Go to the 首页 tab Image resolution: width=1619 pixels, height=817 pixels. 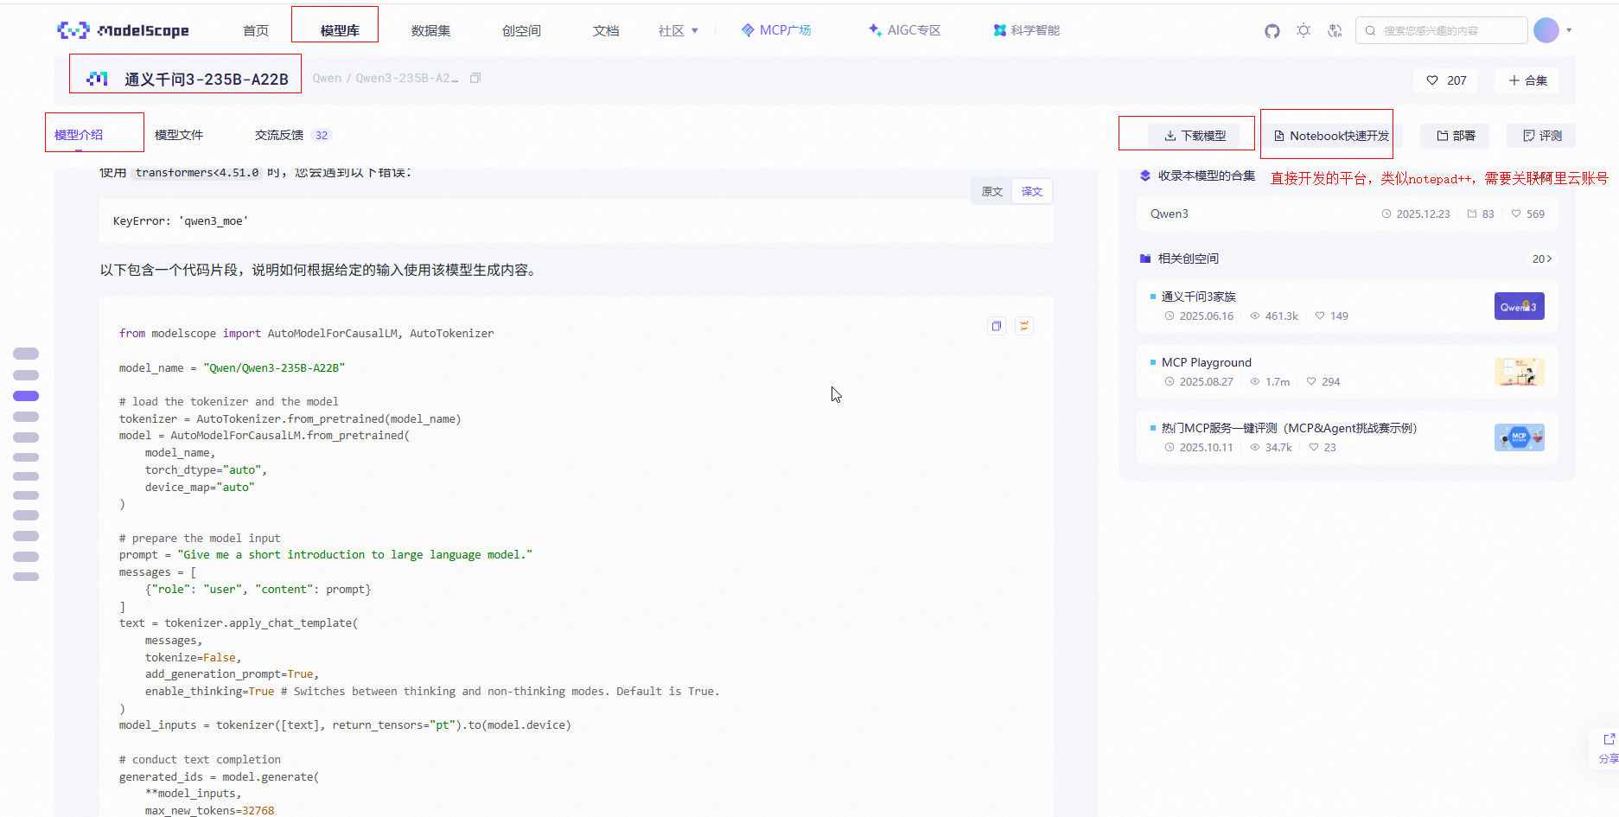click(x=256, y=31)
